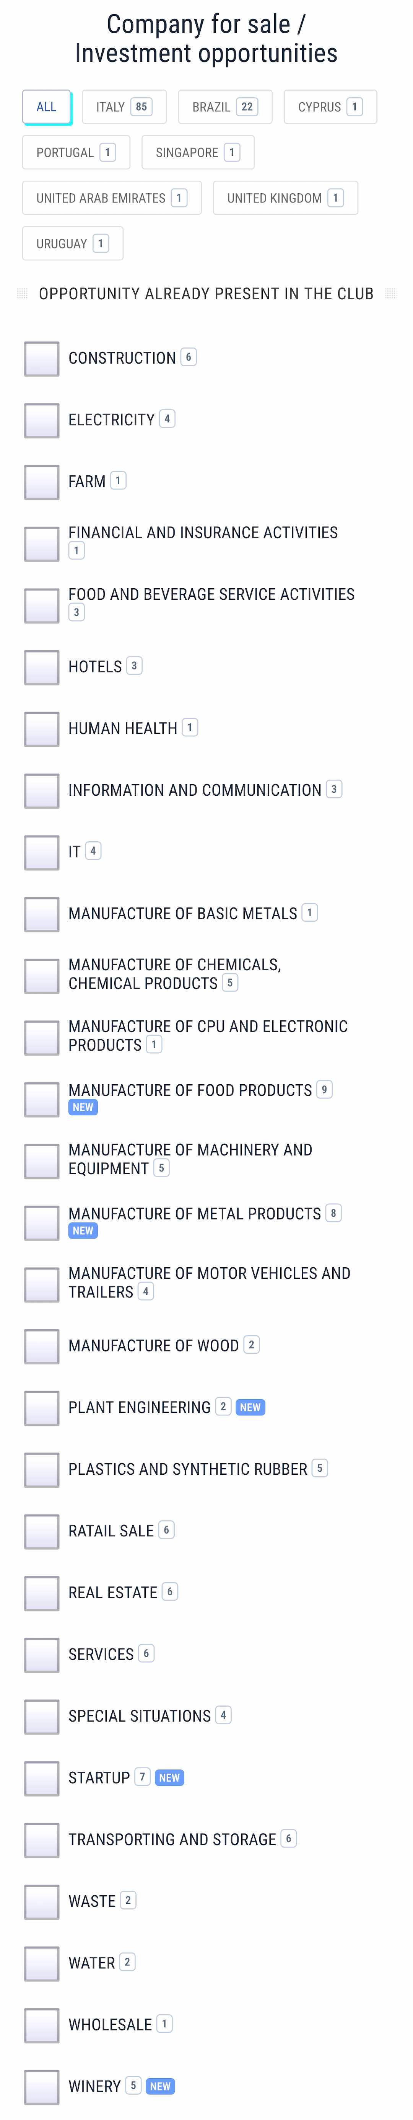Image resolution: width=413 pixels, height=2120 pixels.
Task: Tick the Electricity checkbox
Action: (41, 421)
